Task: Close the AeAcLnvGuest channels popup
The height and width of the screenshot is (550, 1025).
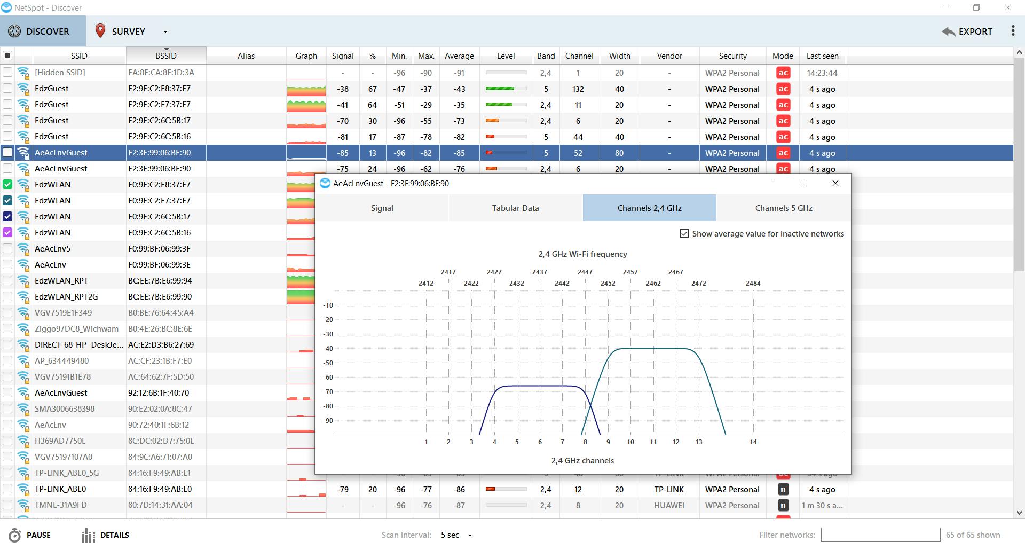Action: [x=835, y=183]
